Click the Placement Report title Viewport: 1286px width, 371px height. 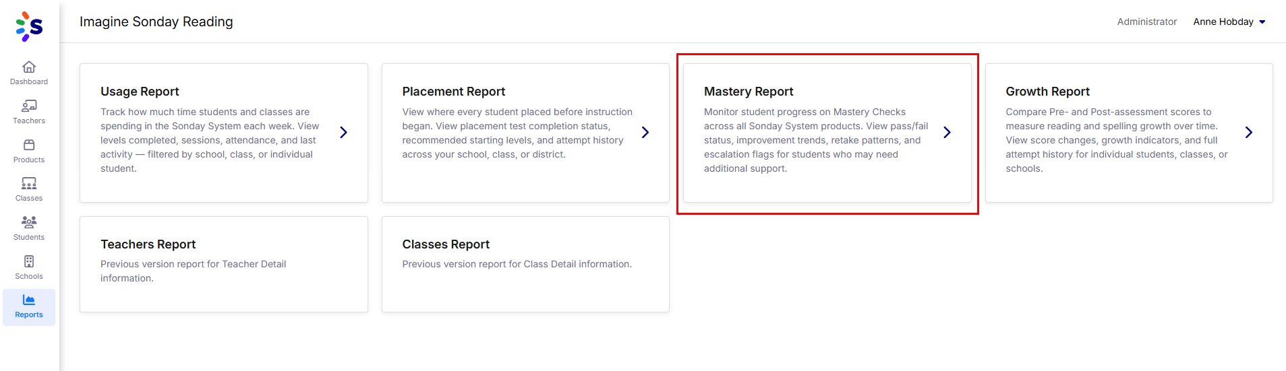[x=454, y=92]
